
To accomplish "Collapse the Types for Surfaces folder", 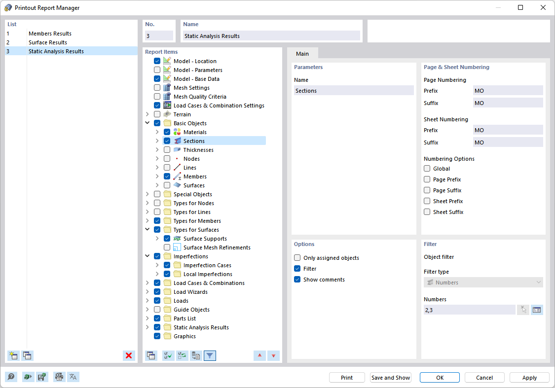I will (x=148, y=229).
